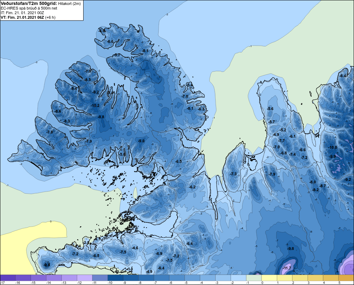Click the legend swatch between -1 and 0
Image resolution: width=354 pixels, height=285 pixels.
click(x=254, y=278)
